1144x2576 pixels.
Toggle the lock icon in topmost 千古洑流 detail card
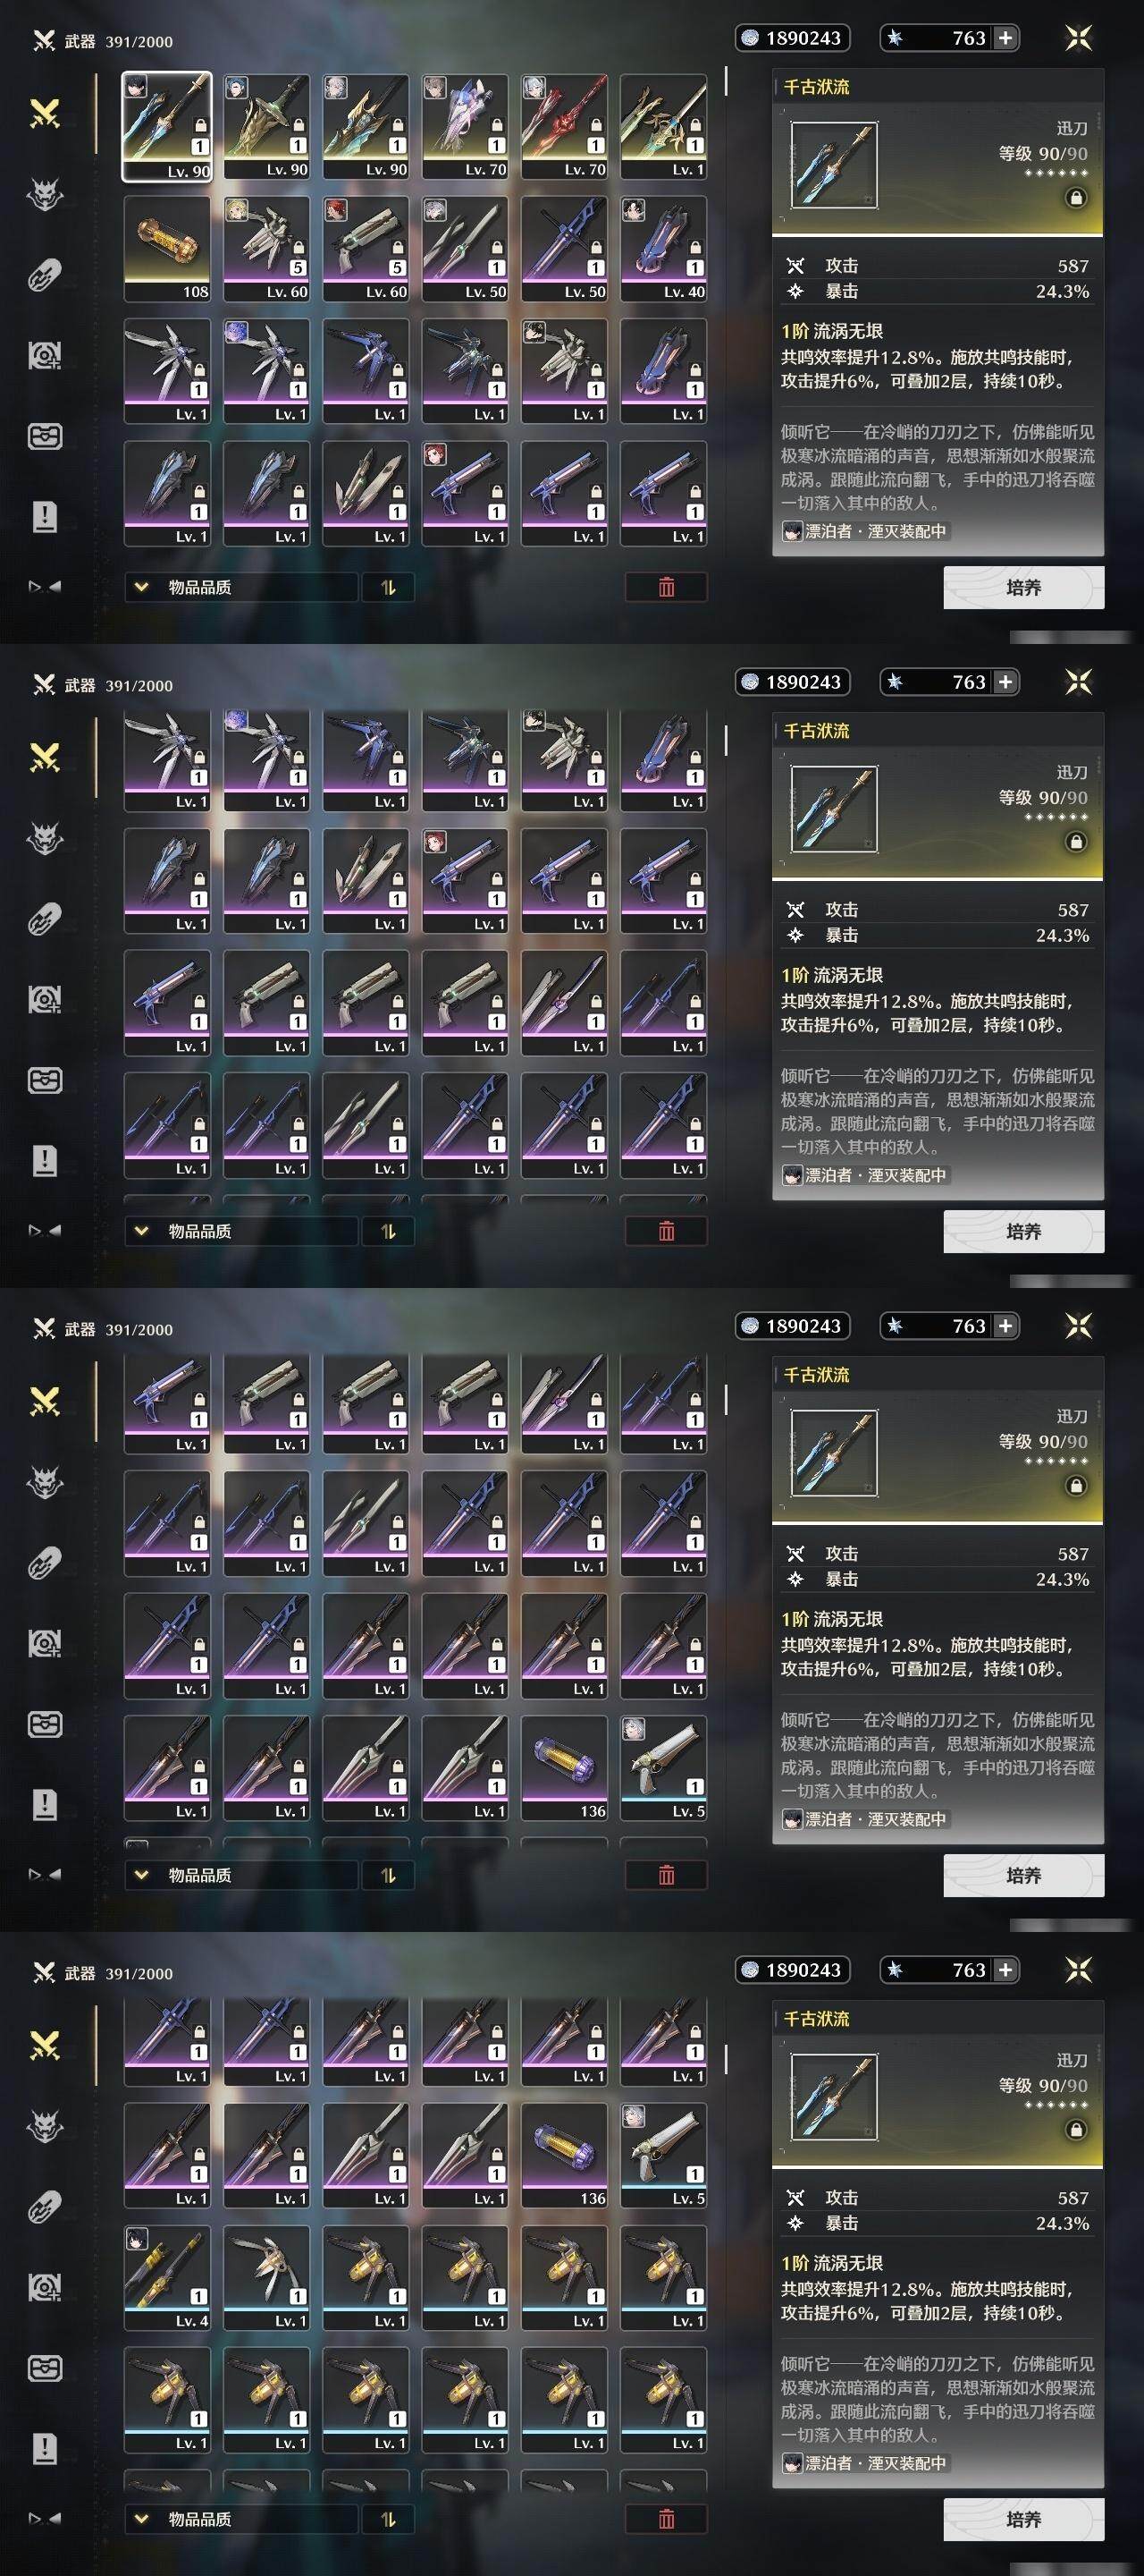click(1076, 198)
